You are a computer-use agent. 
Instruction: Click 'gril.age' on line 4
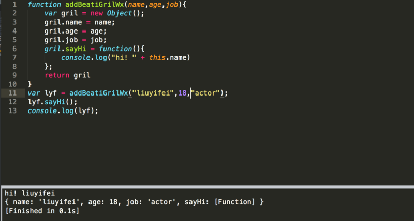point(61,31)
